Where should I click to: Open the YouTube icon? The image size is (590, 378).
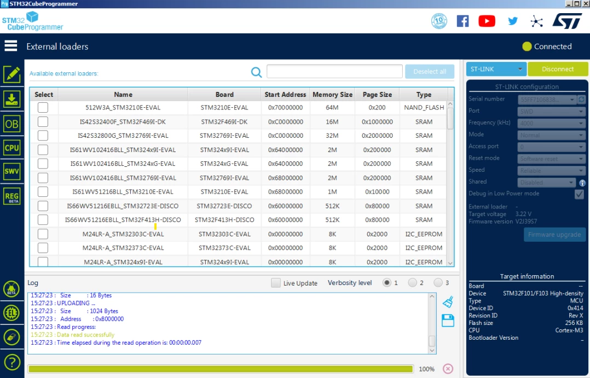pyautogui.click(x=487, y=21)
